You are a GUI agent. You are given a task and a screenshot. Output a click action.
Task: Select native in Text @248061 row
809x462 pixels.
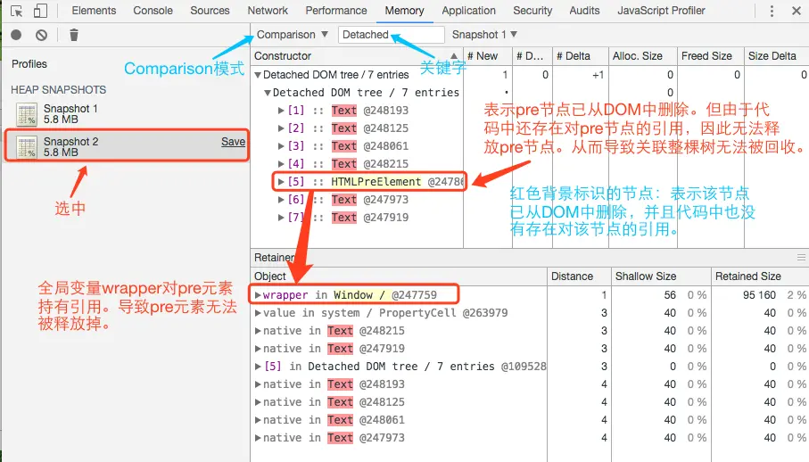529,420
